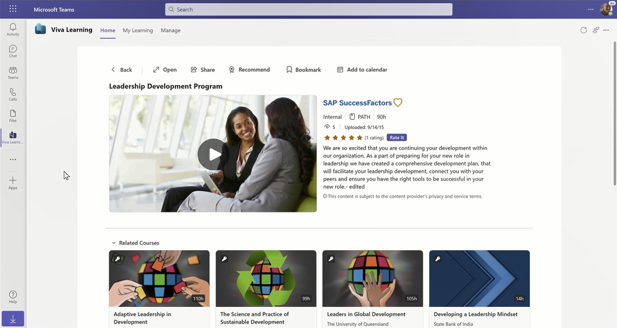Image resolution: width=617 pixels, height=328 pixels.
Task: Open Activity in the sidebar
Action: (x=12, y=30)
